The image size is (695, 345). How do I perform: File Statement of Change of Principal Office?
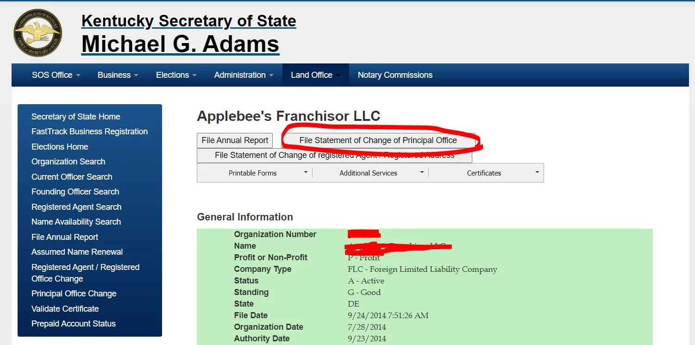pyautogui.click(x=378, y=140)
